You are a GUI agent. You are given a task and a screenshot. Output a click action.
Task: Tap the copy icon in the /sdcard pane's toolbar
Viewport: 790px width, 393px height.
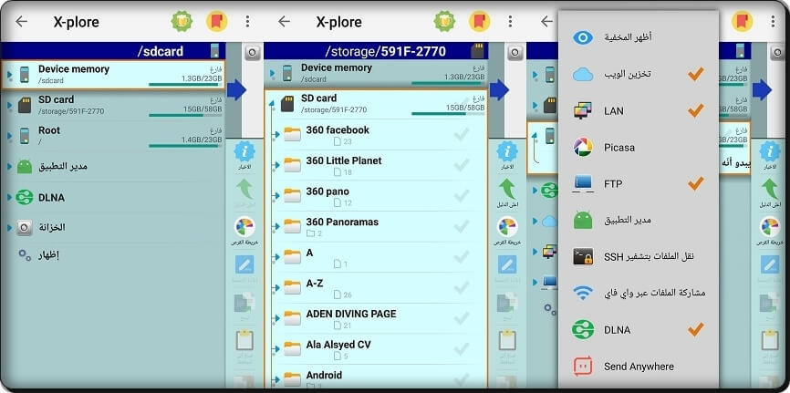244,304
